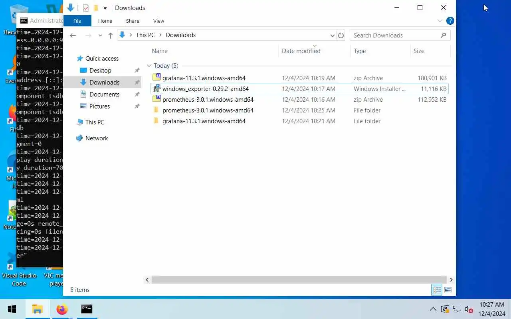Select the prometheus-3.0.1 file folder icon
Viewport: 511px width, 319px height.
tap(156, 110)
